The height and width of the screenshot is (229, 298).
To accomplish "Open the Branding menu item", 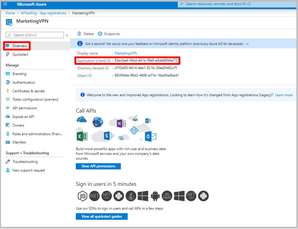I will coord(19,74).
